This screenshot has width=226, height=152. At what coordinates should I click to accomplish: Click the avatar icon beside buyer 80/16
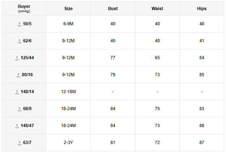(x=18, y=75)
